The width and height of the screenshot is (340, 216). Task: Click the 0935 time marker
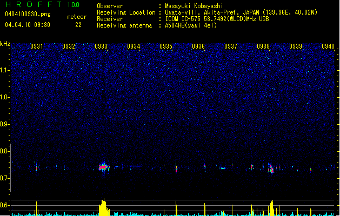coord(166,46)
